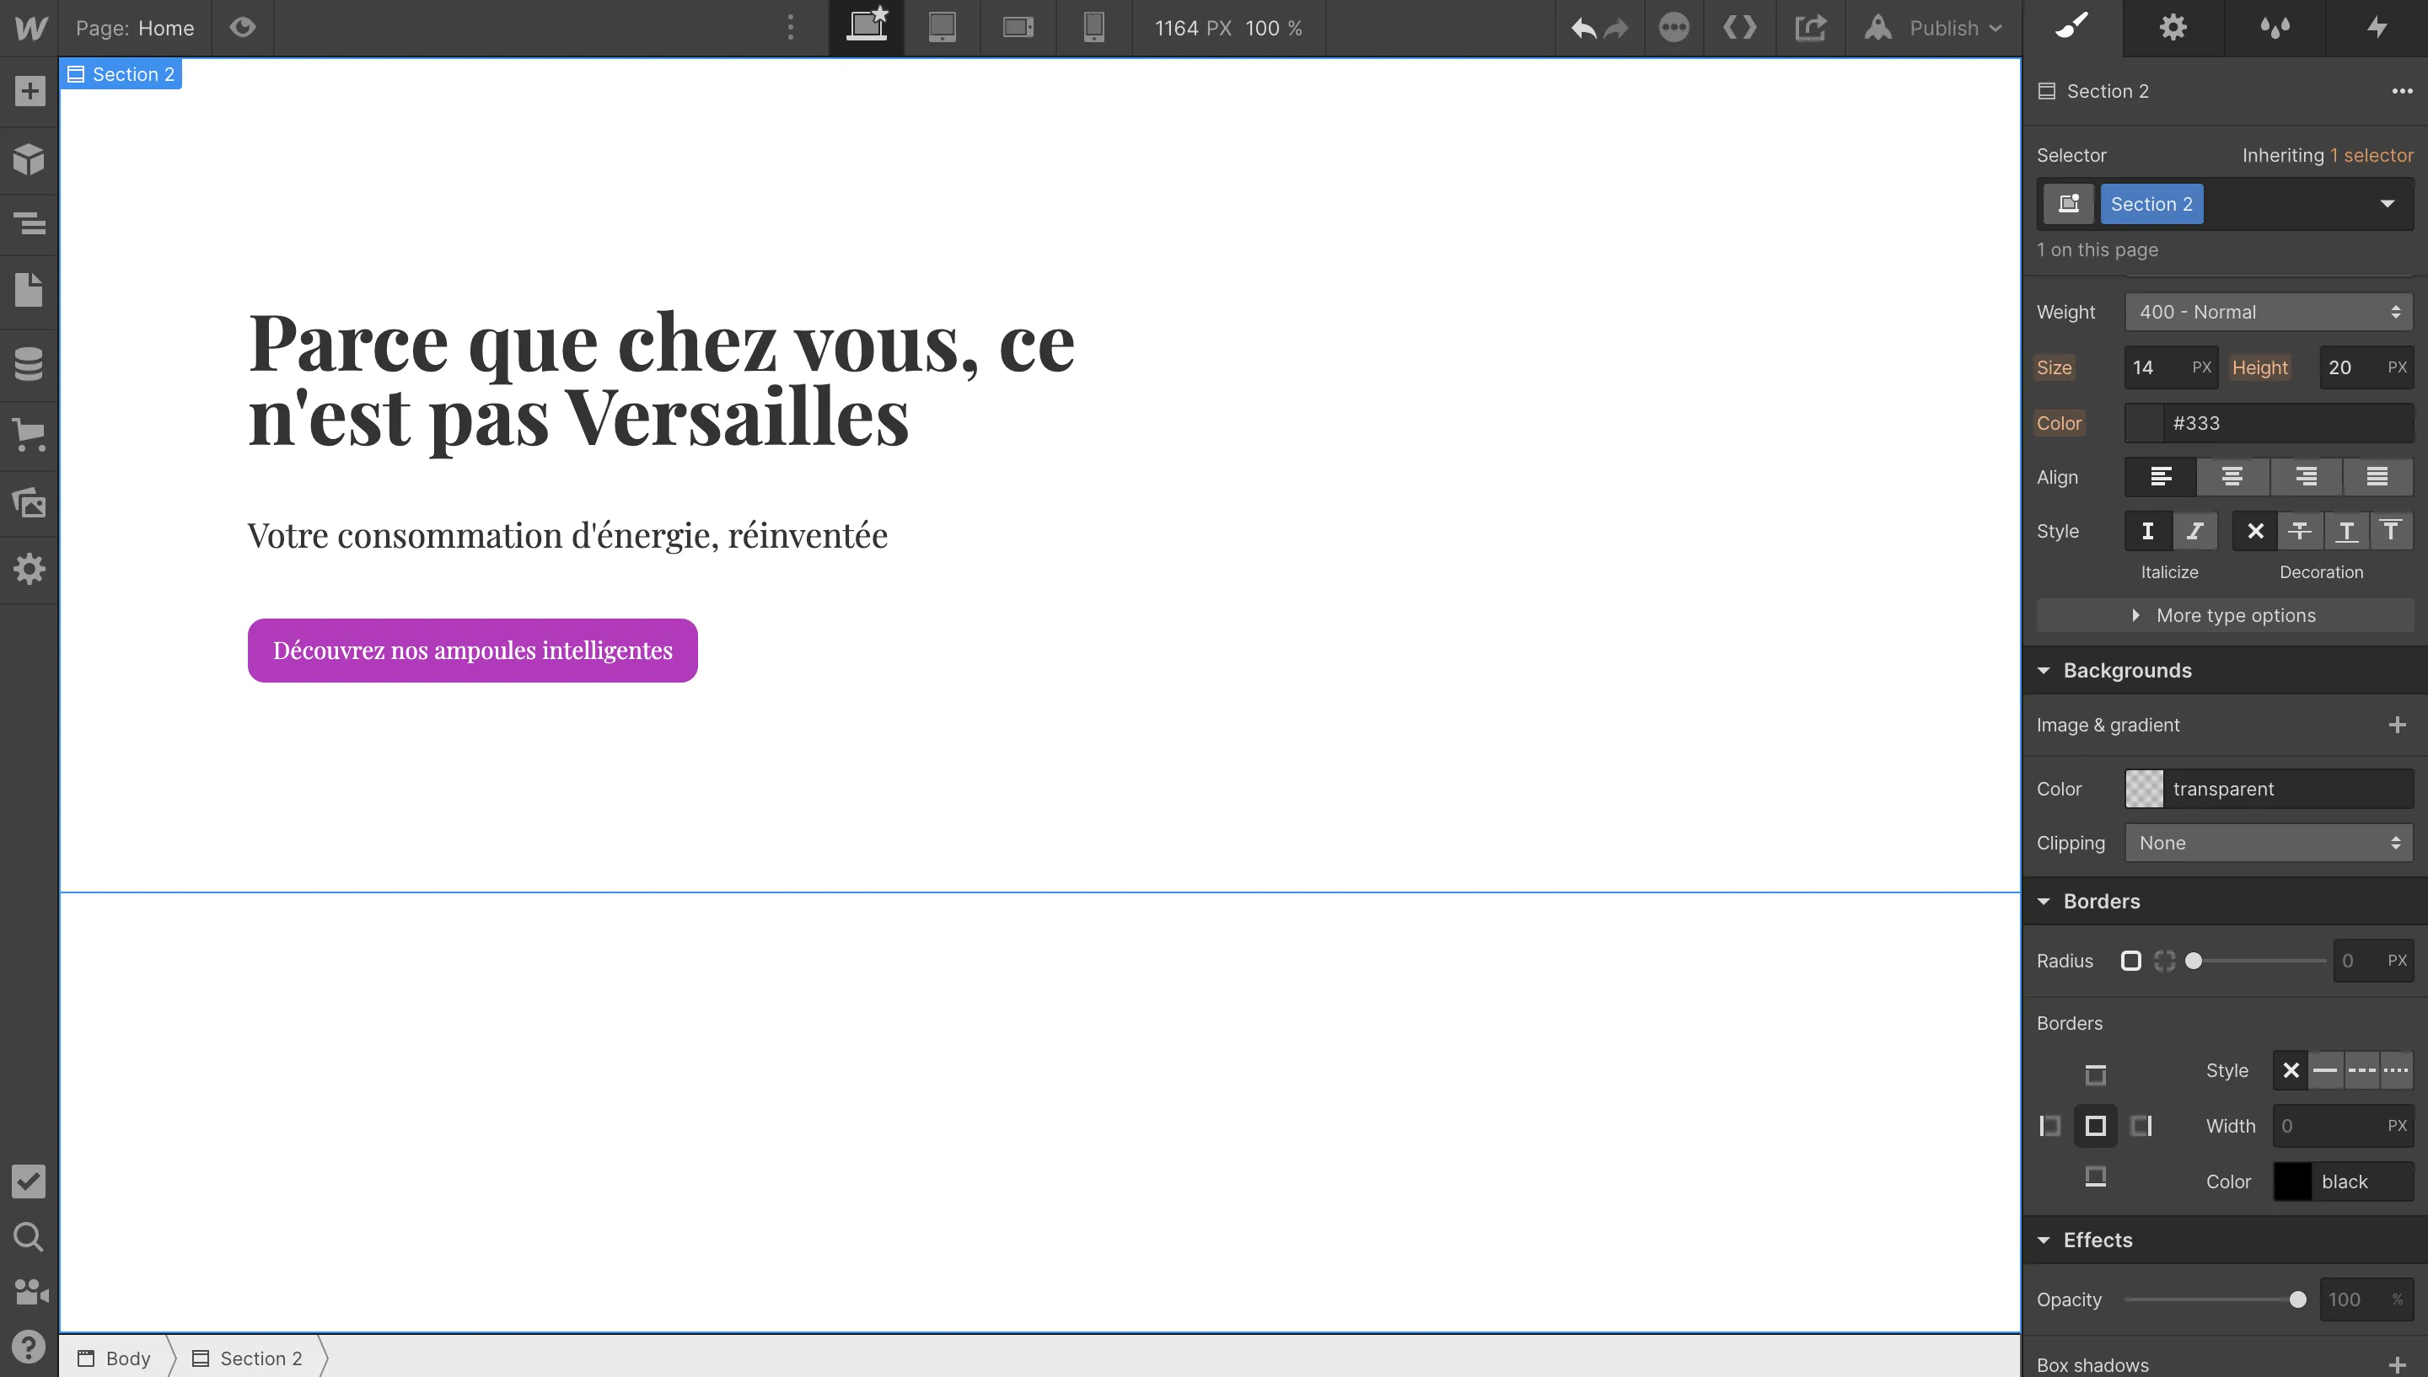Open the CMS collections panel
This screenshot has width=2428, height=1377.
click(30, 363)
